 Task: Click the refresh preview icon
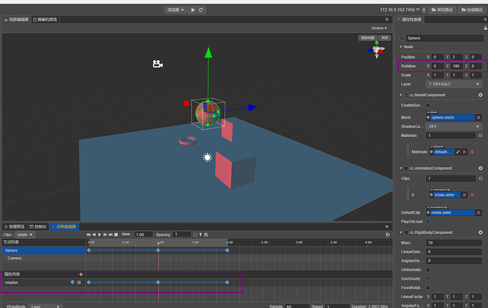pyautogui.click(x=201, y=10)
